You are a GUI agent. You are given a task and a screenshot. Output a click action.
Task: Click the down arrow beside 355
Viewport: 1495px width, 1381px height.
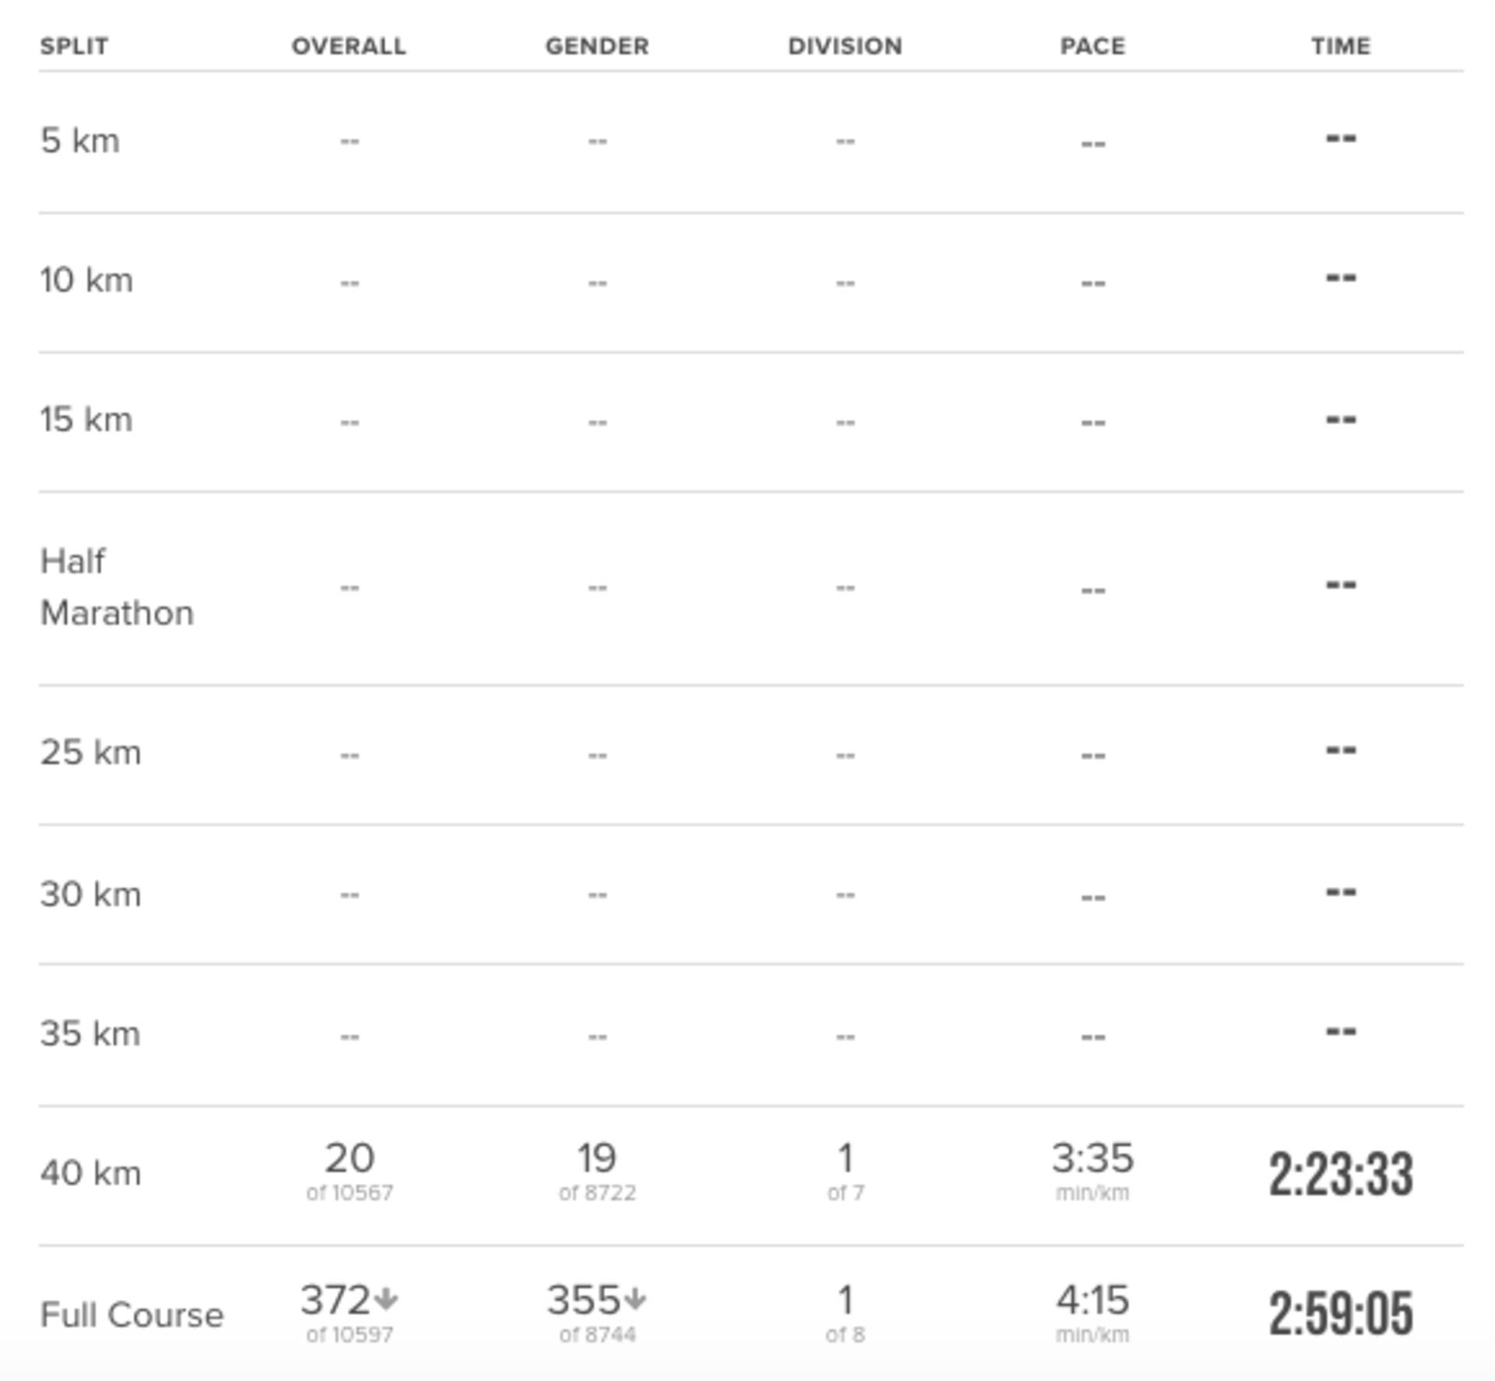pyautogui.click(x=635, y=1299)
